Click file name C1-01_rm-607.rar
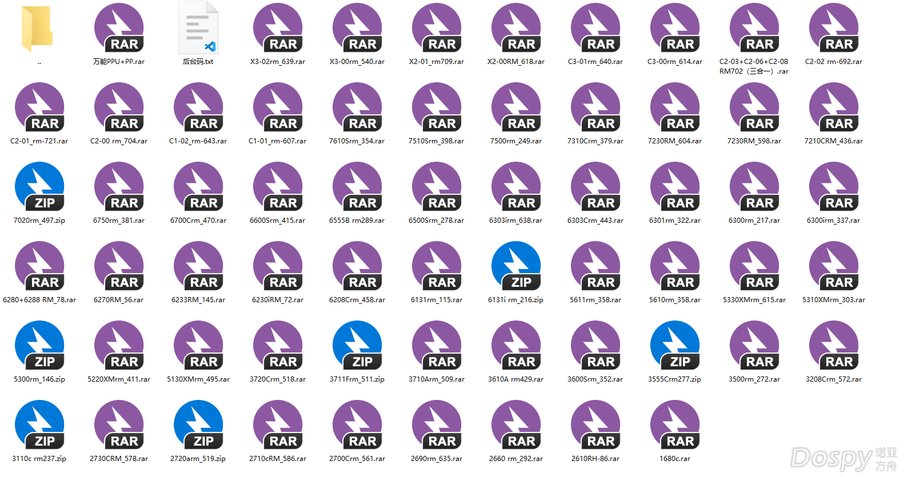This screenshot has width=904, height=477. coord(278,141)
